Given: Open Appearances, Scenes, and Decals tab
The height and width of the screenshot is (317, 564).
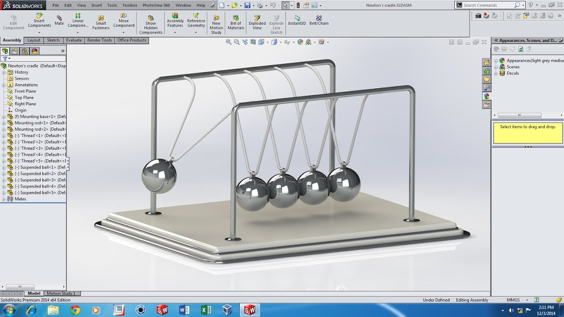Looking at the screenshot, I should coord(486,96).
